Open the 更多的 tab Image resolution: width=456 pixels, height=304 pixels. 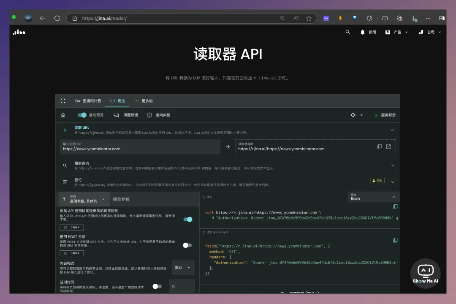pyautogui.click(x=144, y=101)
